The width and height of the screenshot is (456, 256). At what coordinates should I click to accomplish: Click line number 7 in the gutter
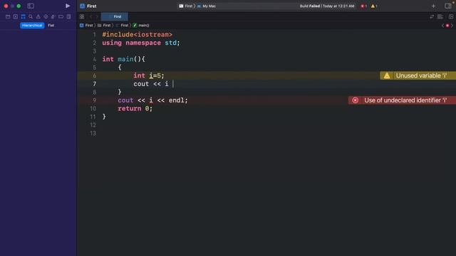click(x=94, y=84)
